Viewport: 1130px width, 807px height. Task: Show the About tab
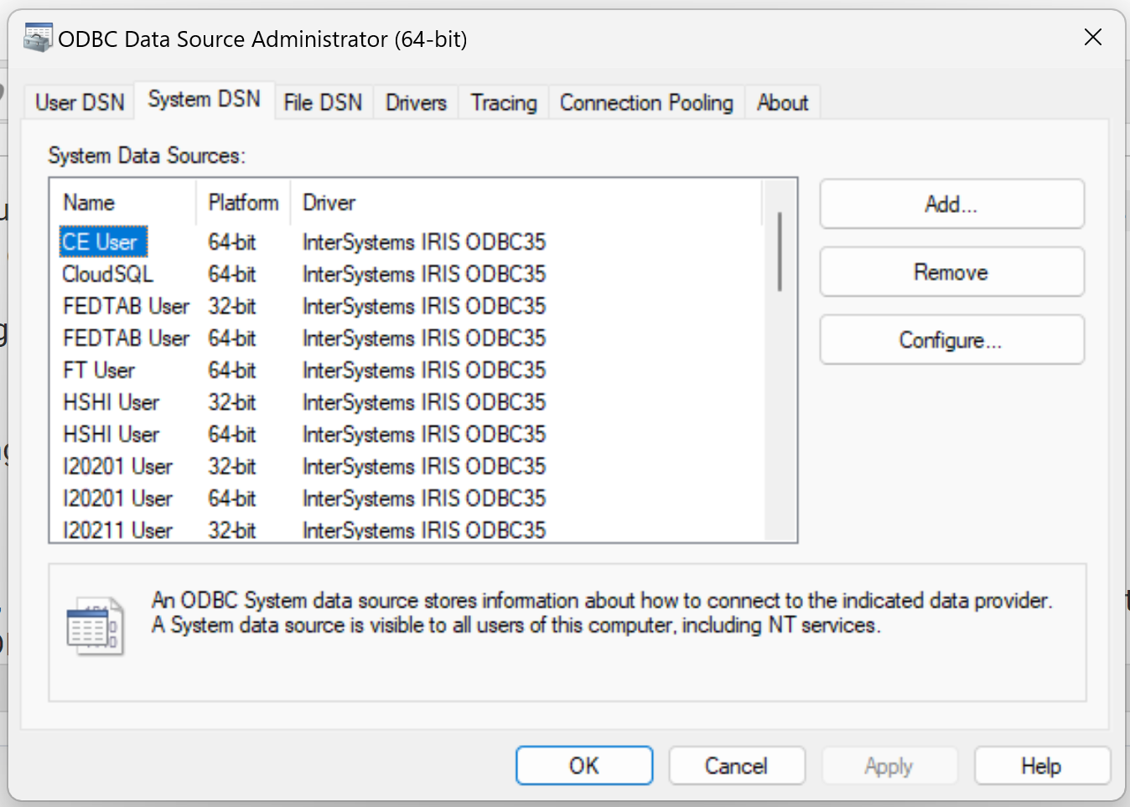point(782,103)
